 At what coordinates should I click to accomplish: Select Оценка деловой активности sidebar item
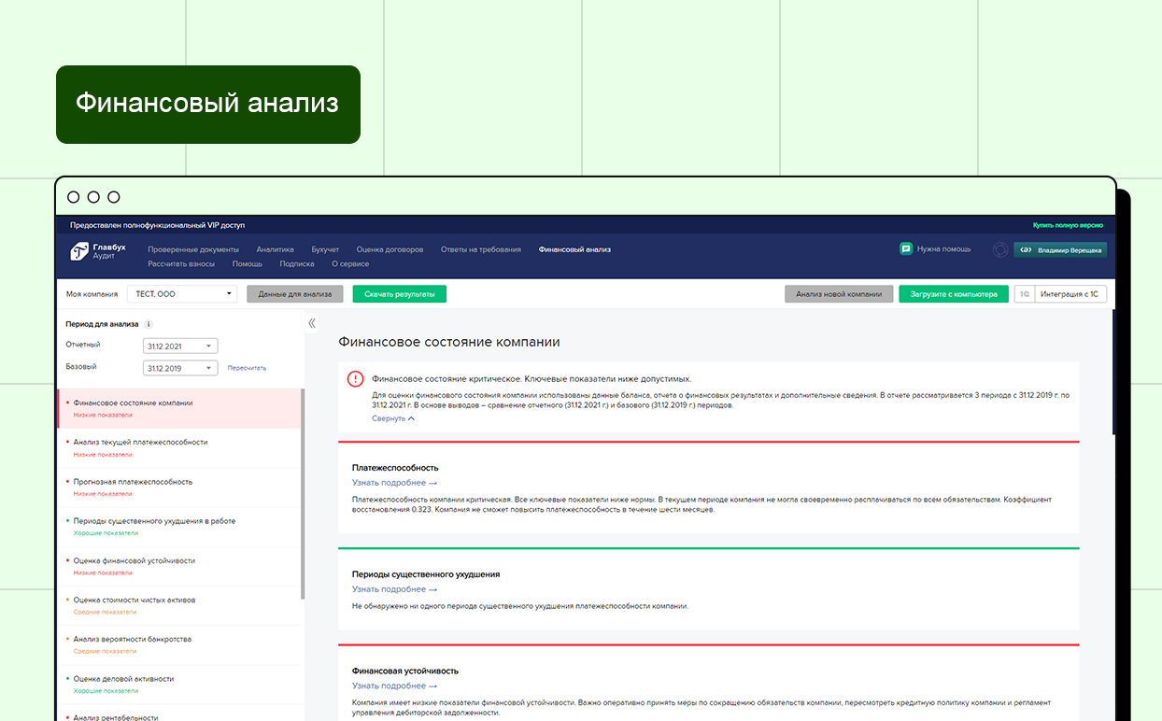(x=179, y=684)
